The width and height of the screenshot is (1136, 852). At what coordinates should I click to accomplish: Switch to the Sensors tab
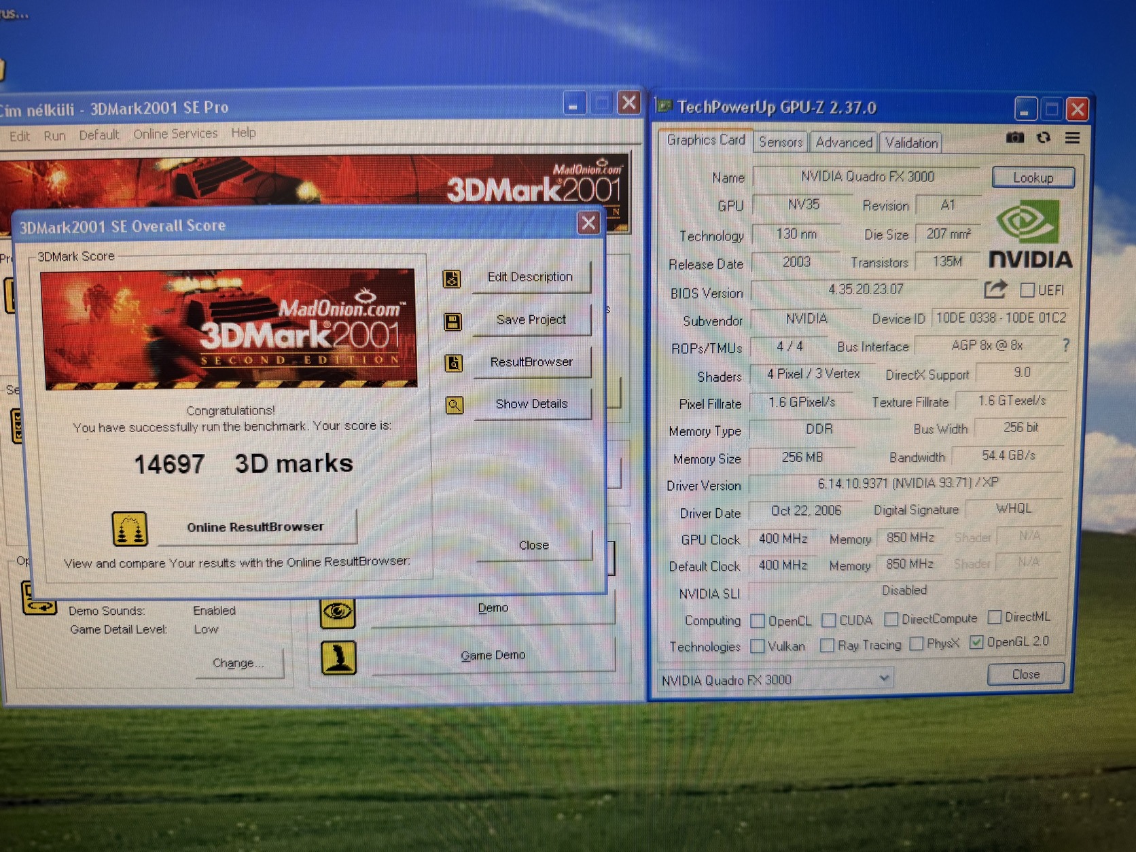[x=781, y=142]
